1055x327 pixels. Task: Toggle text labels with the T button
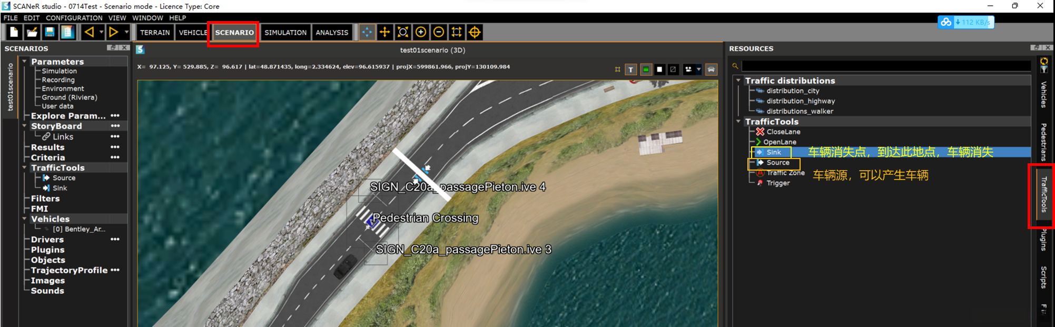click(631, 70)
